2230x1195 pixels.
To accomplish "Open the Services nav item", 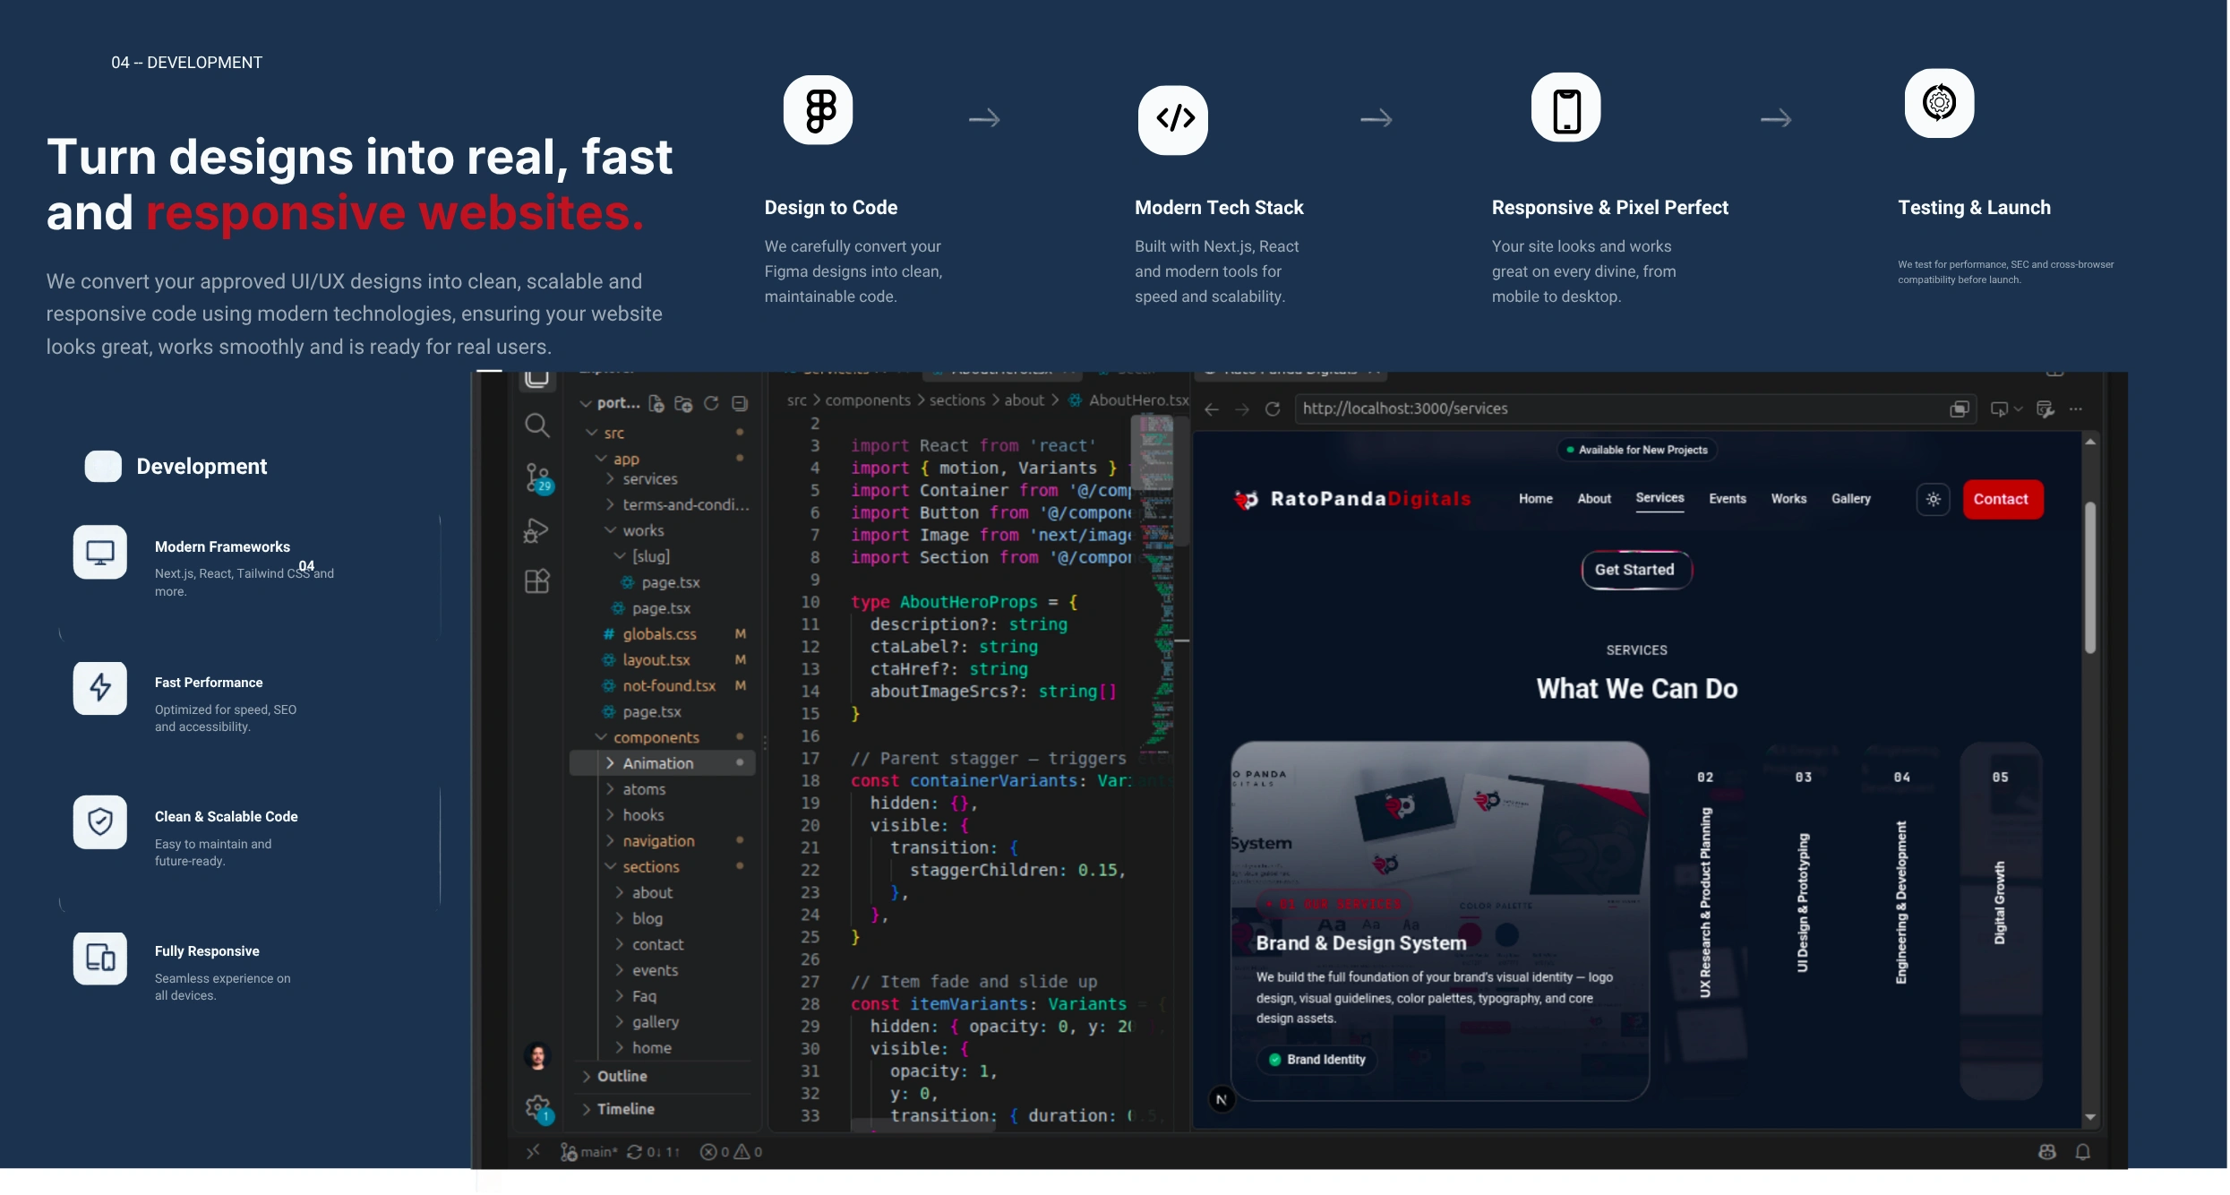I will click(1660, 499).
